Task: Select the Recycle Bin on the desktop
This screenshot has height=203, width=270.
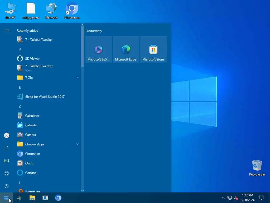Action: (257, 168)
